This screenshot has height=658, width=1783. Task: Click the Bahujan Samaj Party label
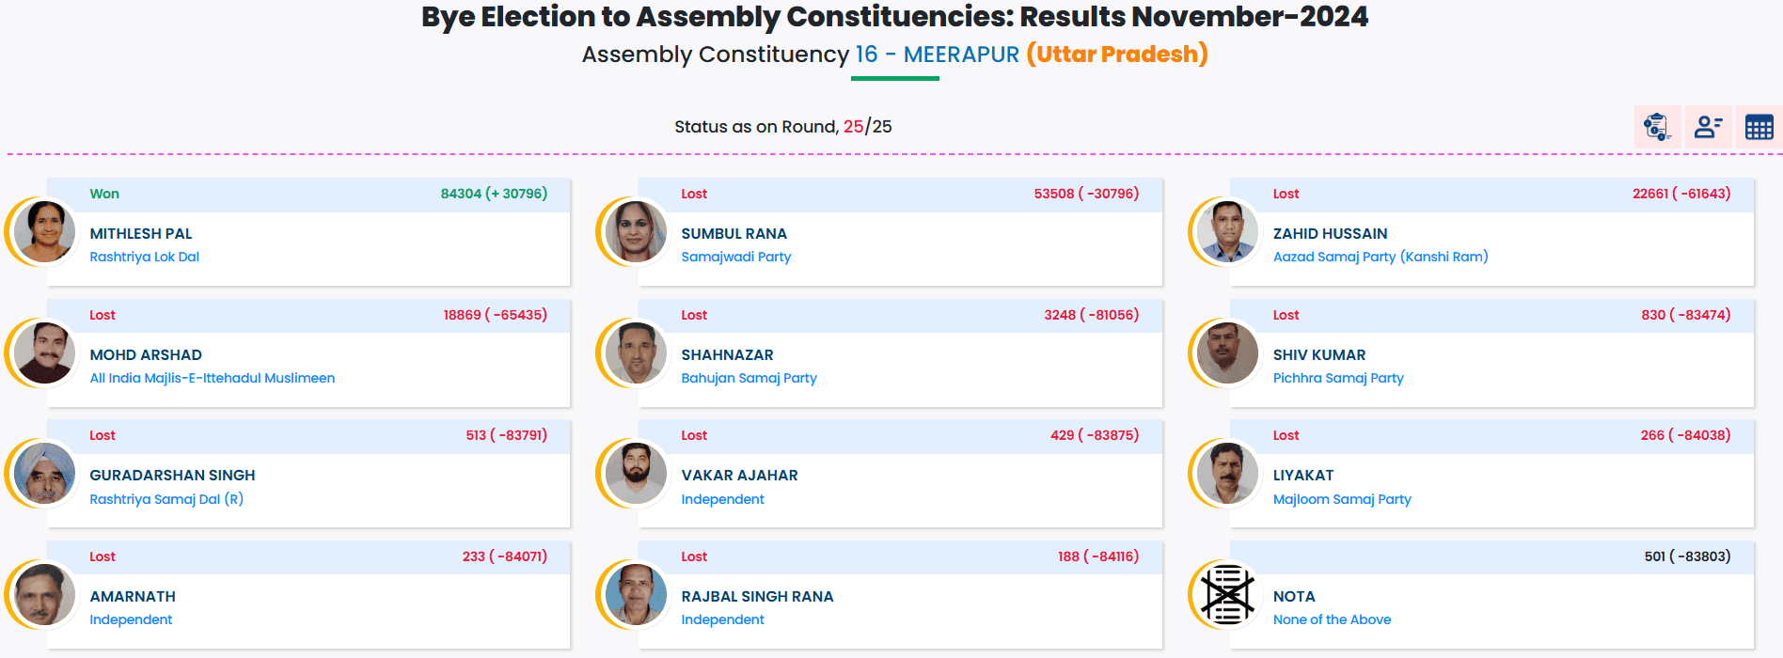[x=749, y=378]
